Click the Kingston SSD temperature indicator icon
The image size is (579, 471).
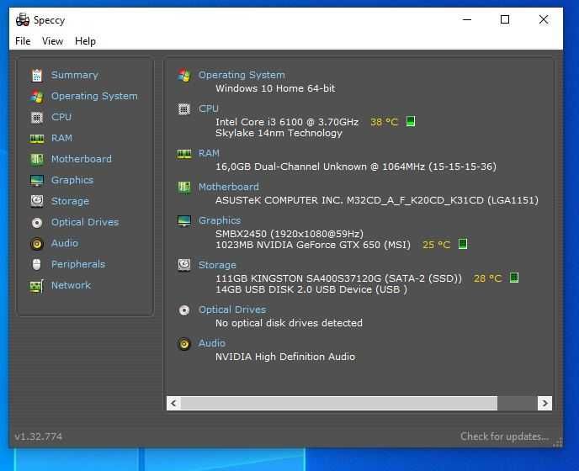[x=514, y=278]
